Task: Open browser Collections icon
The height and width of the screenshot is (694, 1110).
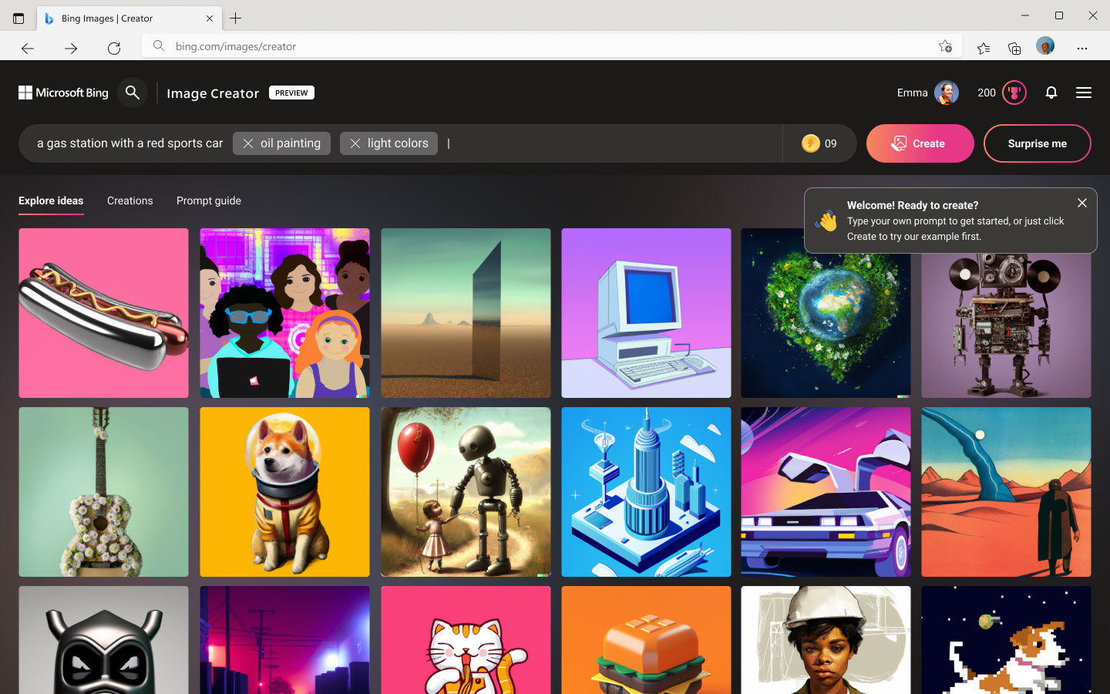Action: [1014, 48]
